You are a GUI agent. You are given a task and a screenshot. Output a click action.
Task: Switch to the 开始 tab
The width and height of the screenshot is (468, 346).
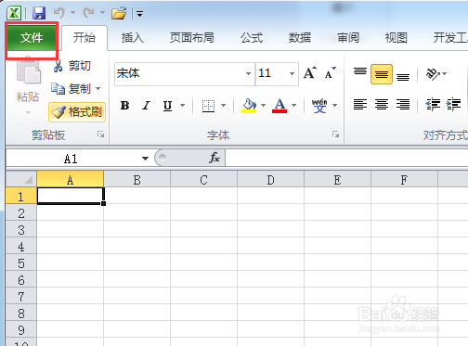pos(84,38)
